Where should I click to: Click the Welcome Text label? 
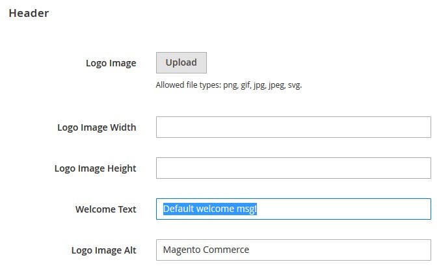click(106, 209)
